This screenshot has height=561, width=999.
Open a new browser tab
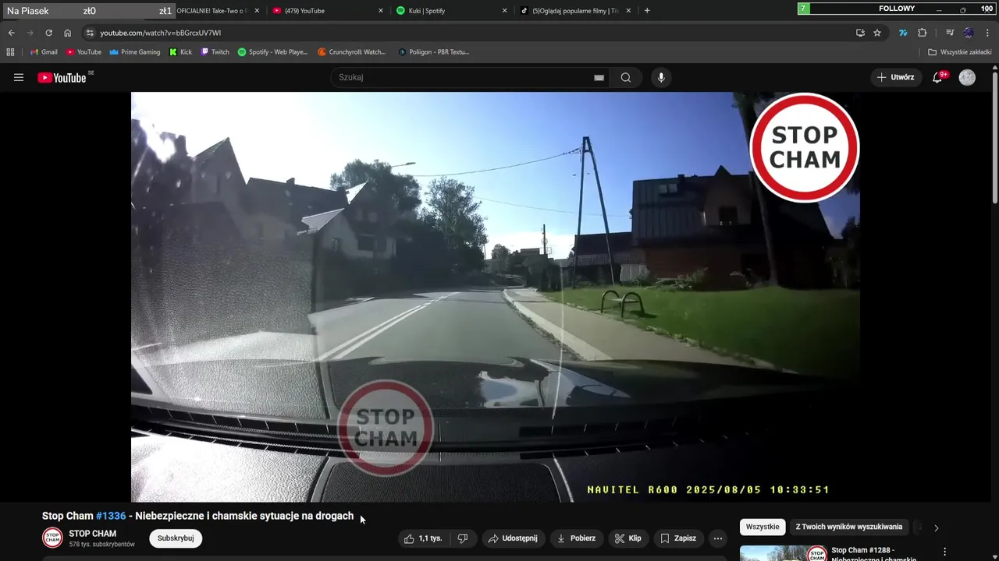[647, 11]
